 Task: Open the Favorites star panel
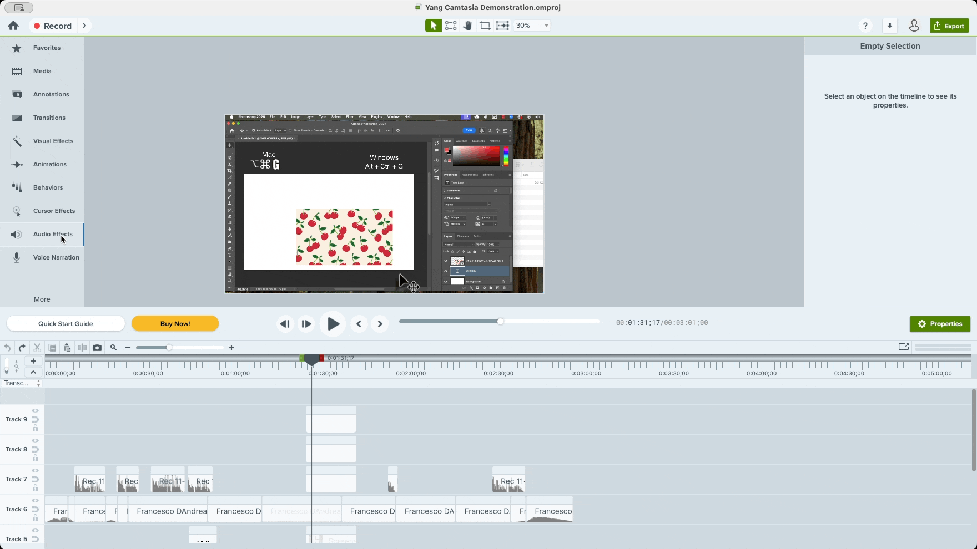(x=42, y=48)
